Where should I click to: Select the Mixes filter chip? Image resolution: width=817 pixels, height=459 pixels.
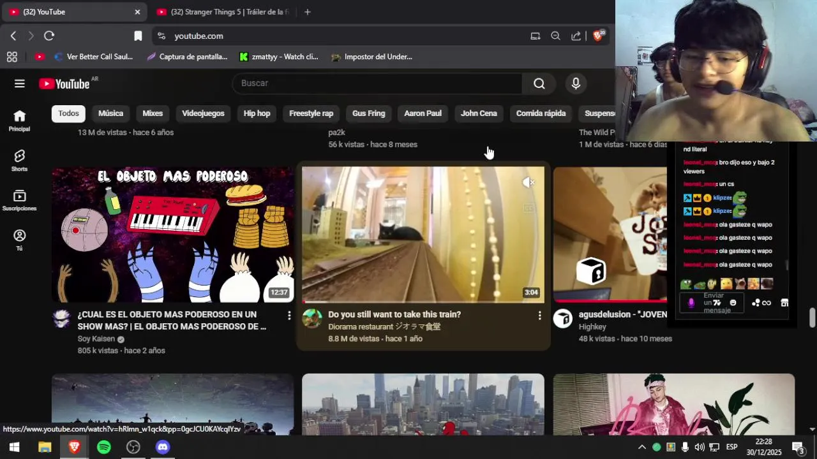tap(153, 113)
